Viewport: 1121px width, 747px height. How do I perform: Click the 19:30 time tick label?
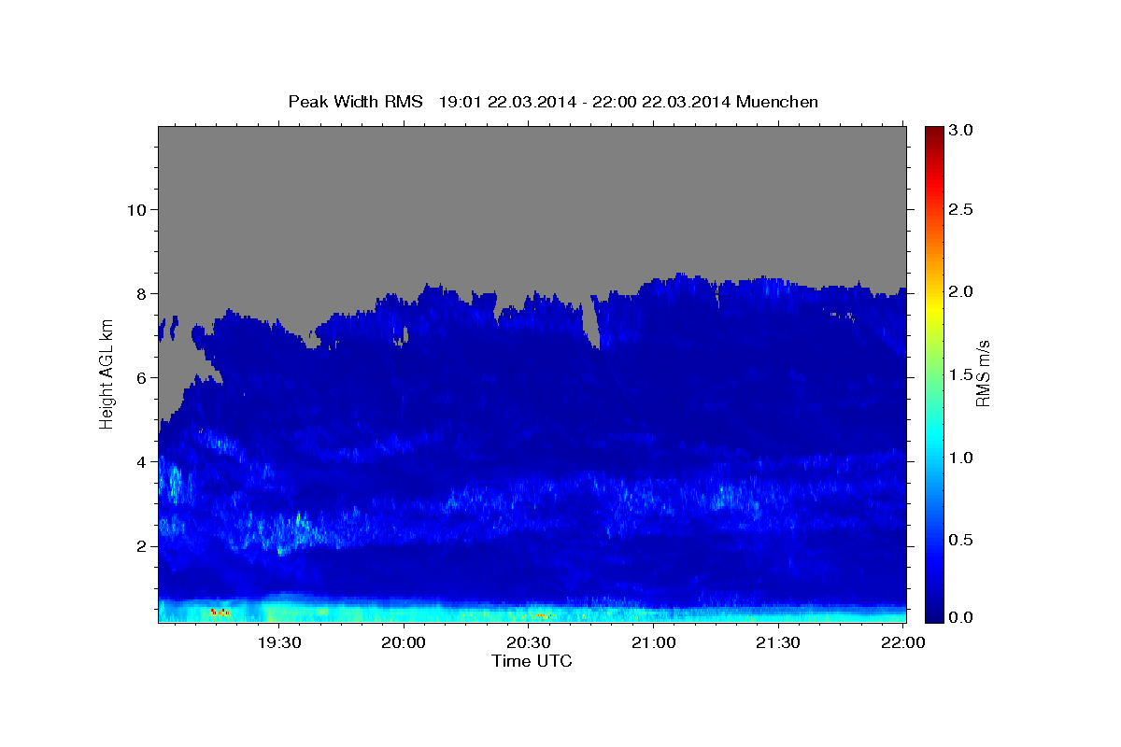(278, 642)
